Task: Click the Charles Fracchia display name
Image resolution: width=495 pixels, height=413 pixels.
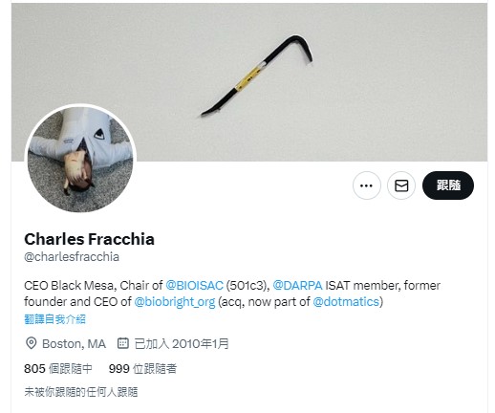Action: [x=89, y=239]
